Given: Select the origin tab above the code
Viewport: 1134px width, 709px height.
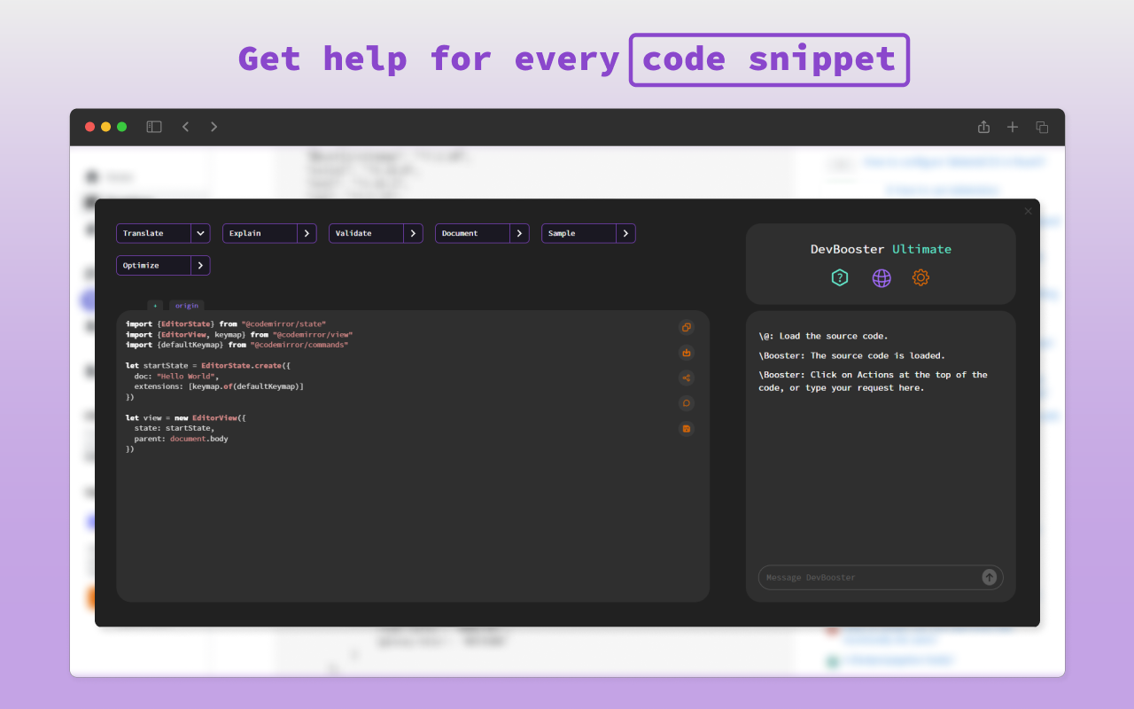Looking at the screenshot, I should [x=186, y=306].
